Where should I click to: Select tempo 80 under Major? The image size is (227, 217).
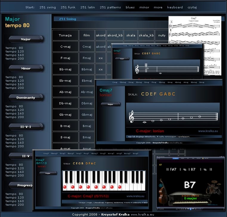tap(14, 48)
